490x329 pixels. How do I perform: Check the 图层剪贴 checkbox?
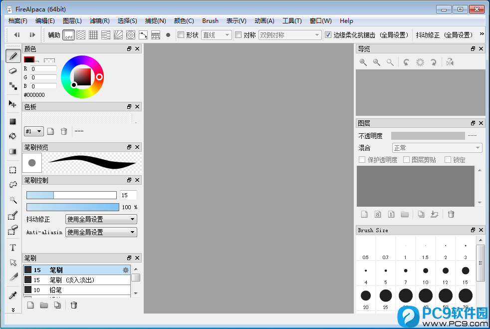point(406,159)
